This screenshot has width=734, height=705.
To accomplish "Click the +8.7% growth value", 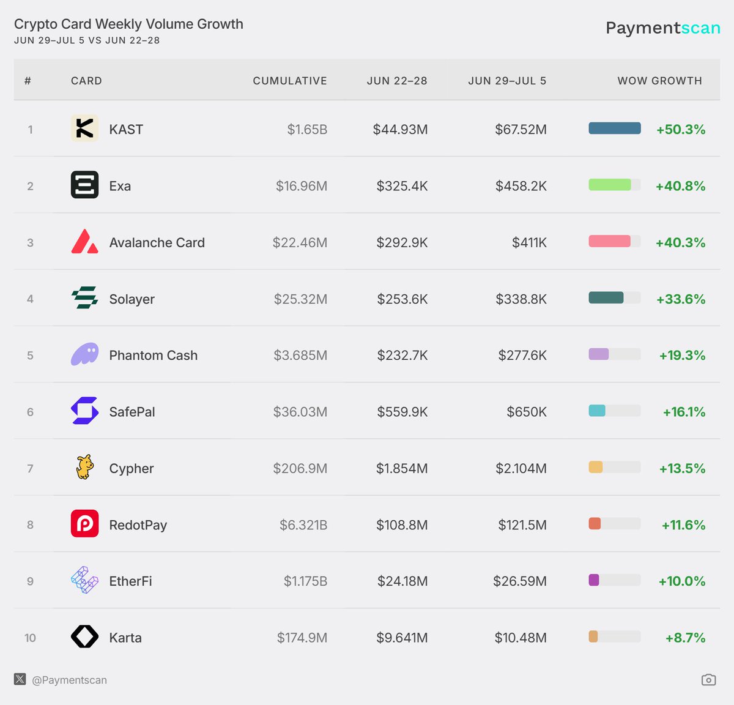I will tap(685, 638).
